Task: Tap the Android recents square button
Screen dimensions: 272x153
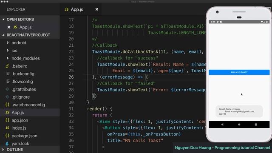Action: (256, 125)
